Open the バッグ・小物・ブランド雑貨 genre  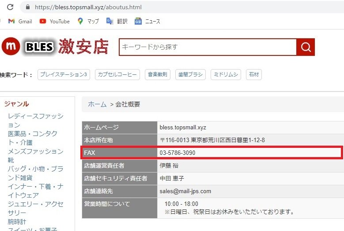[x=35, y=173]
